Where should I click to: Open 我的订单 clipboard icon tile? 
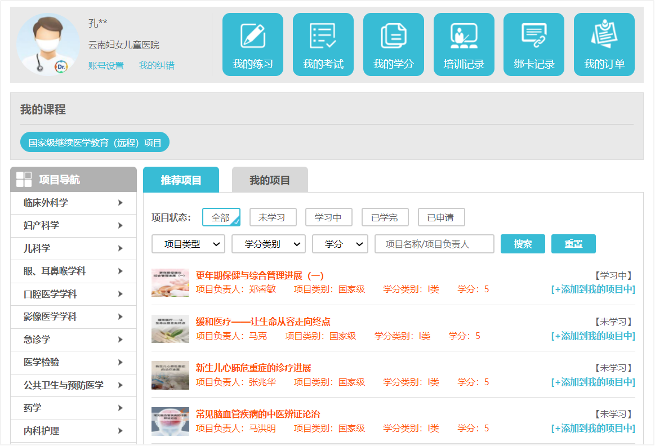point(604,44)
